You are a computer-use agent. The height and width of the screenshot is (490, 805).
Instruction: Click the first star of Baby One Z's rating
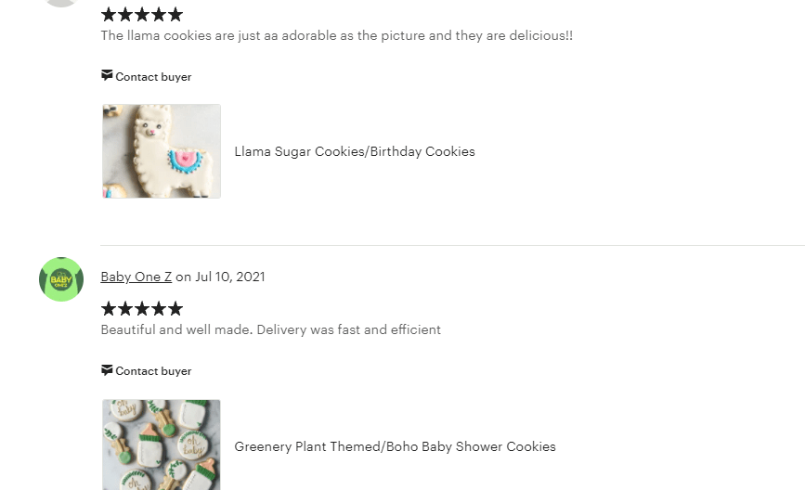[x=109, y=309]
